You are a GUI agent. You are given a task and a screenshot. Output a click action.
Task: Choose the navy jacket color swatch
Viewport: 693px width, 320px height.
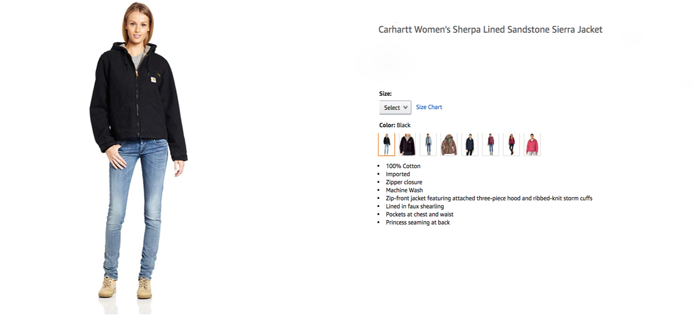pos(470,144)
